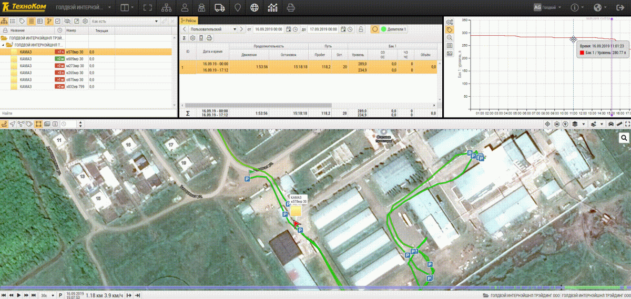The image size is (631, 299).
Task: Open the panel layout selector in top bar
Action: point(126,8)
